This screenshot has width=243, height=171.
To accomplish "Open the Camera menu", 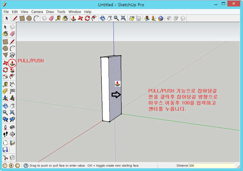I will click(37, 12).
